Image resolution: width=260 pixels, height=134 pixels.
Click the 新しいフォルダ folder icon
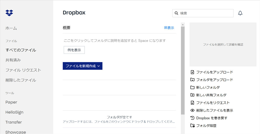[x=192, y=87]
